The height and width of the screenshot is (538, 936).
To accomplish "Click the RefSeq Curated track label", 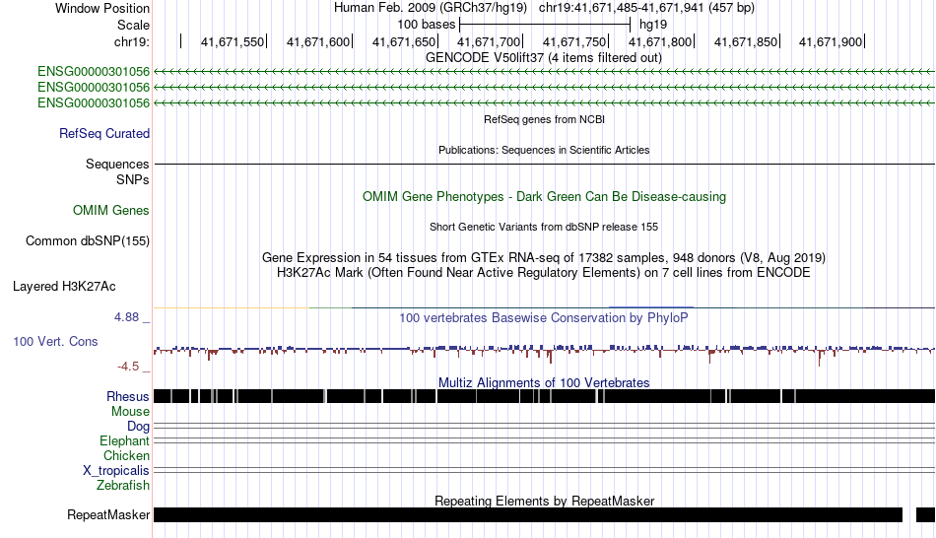I will tap(103, 134).
